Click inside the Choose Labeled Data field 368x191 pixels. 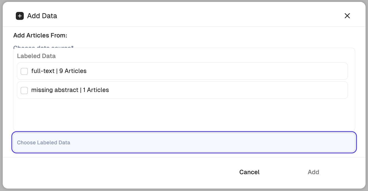184,142
